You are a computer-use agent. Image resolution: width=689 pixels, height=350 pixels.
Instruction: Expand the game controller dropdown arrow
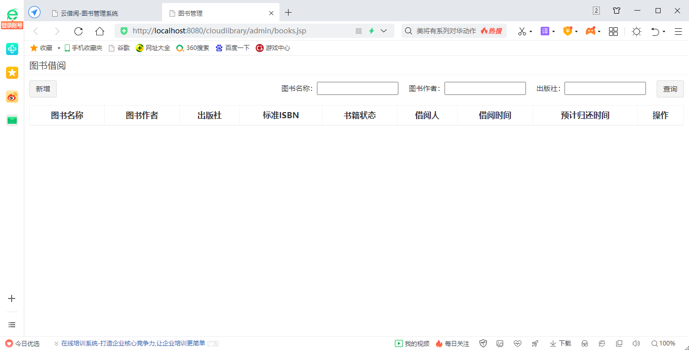(x=599, y=31)
